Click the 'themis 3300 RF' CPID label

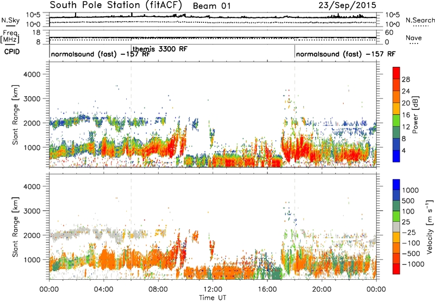point(160,49)
